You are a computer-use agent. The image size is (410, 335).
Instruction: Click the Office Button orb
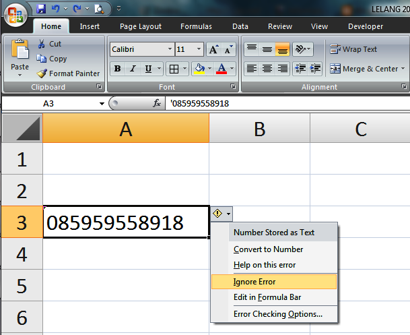pyautogui.click(x=15, y=15)
